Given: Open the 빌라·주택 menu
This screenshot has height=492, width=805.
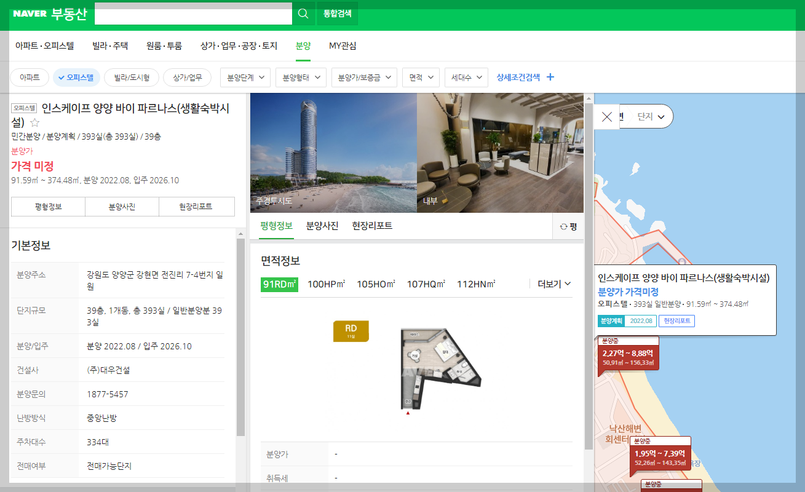Looking at the screenshot, I should 110,46.
